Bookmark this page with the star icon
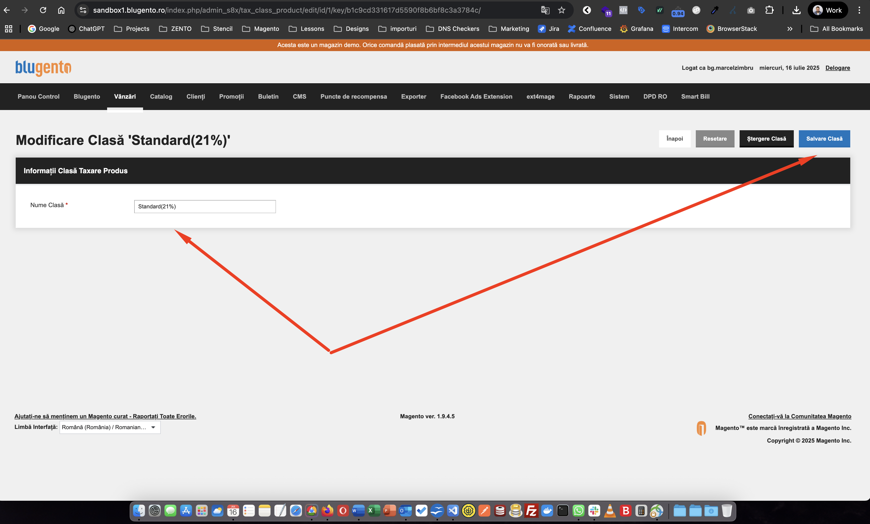The width and height of the screenshot is (870, 524). tap(561, 10)
